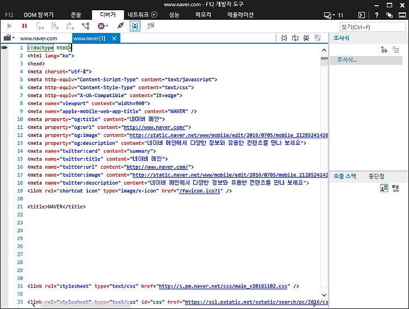This screenshot has width=409, height=309.
Task: Toggle the Just My Code button
Action: tap(135, 26)
